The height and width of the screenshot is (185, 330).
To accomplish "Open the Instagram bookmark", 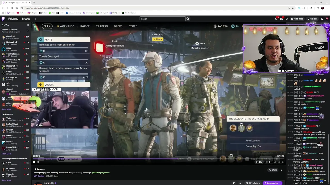I will pyautogui.click(x=32, y=13).
